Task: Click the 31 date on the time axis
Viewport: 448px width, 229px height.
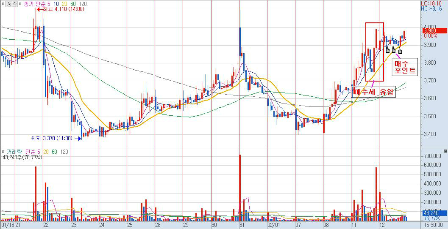Action: pyautogui.click(x=242, y=225)
